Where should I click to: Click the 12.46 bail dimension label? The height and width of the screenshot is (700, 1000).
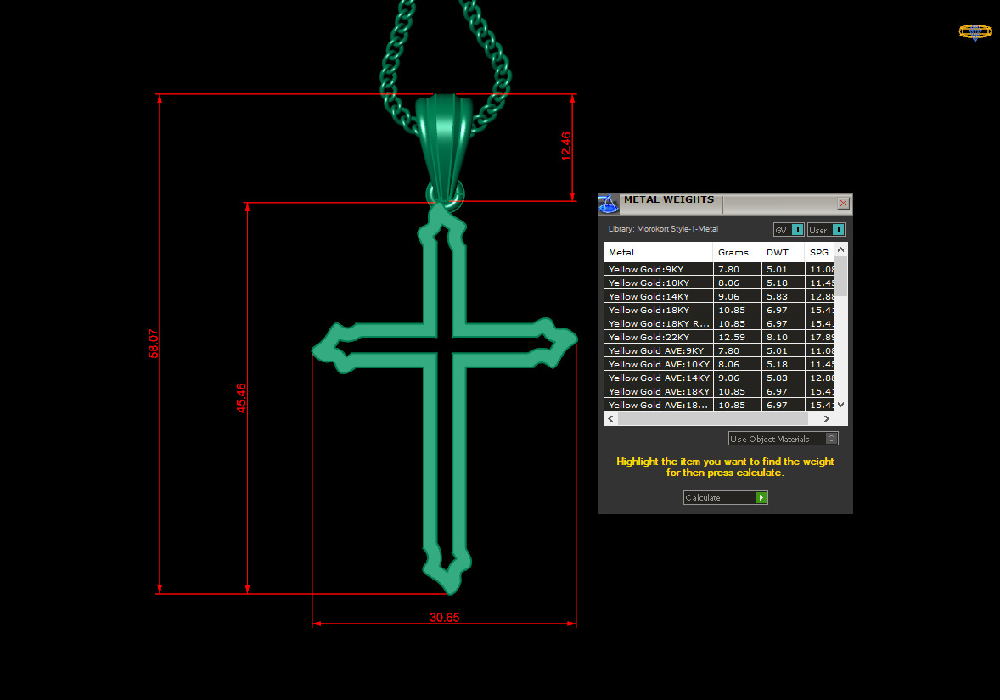[565, 147]
